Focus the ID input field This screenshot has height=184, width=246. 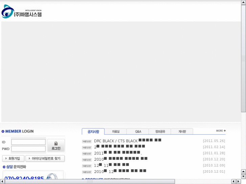[28, 142]
